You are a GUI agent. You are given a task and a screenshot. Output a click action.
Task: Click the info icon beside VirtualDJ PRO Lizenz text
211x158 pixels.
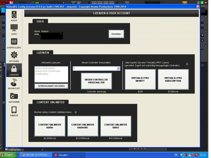click(187, 64)
